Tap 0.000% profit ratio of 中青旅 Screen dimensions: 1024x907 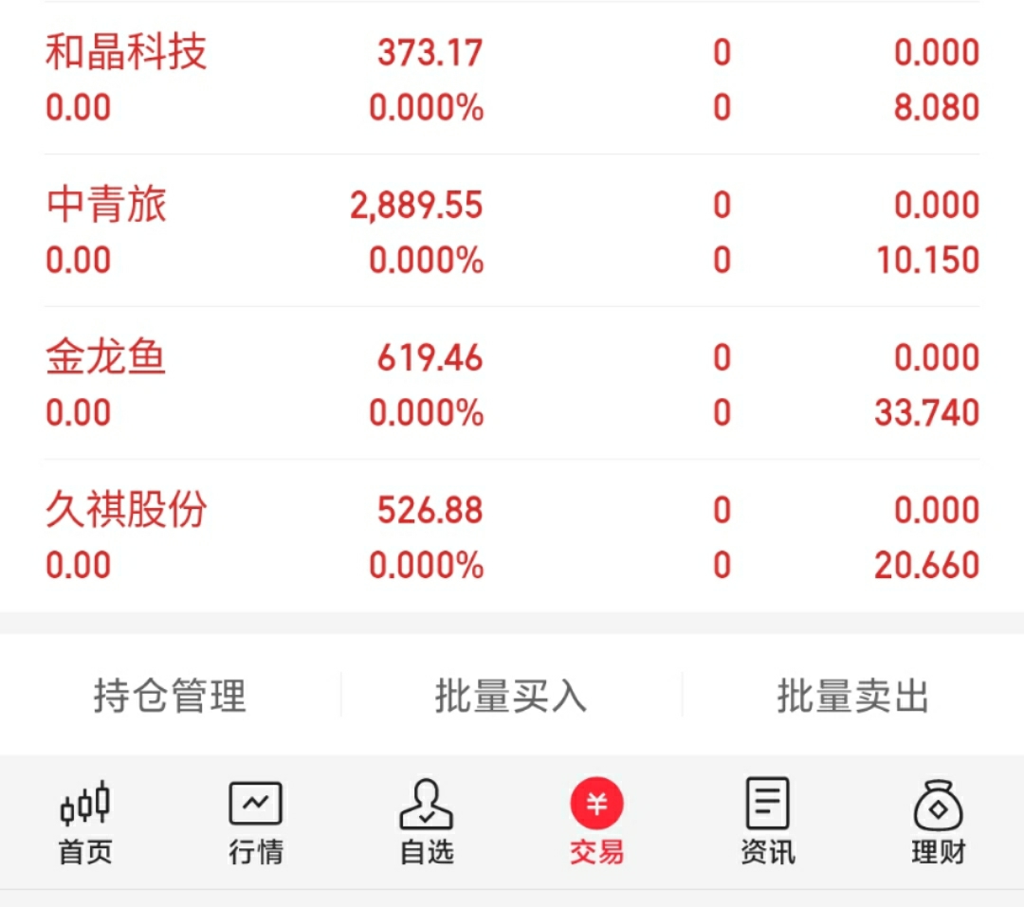tap(426, 260)
